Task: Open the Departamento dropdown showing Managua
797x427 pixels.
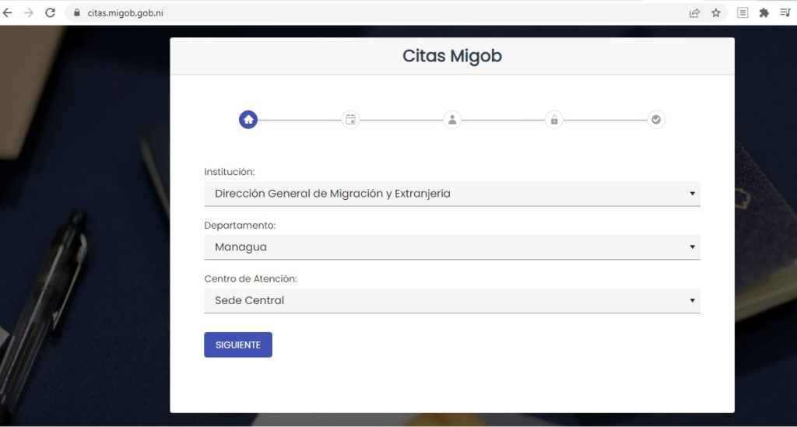Action: tap(452, 247)
